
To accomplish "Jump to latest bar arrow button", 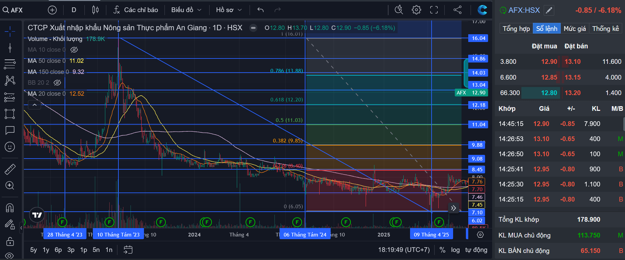I will click(x=453, y=208).
